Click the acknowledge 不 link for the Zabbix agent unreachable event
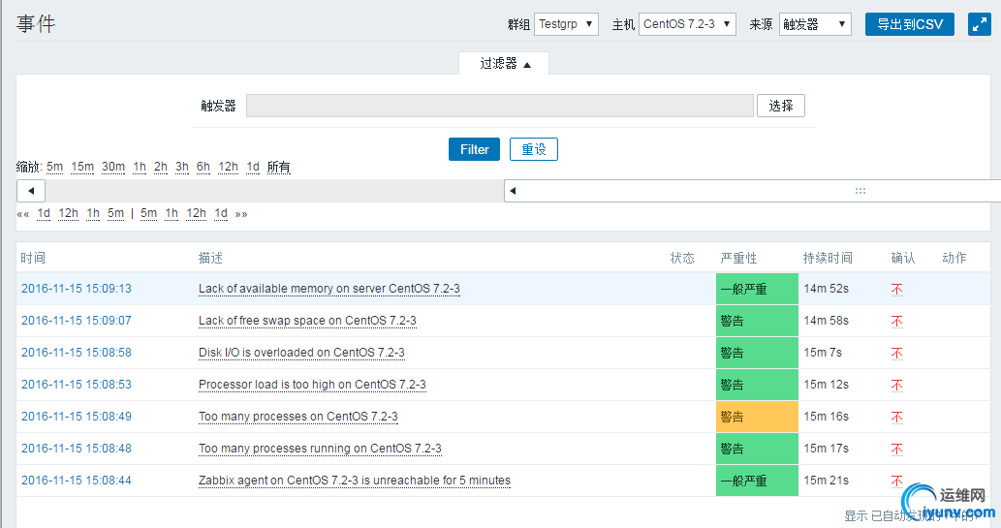This screenshot has width=1001, height=528. [x=897, y=481]
